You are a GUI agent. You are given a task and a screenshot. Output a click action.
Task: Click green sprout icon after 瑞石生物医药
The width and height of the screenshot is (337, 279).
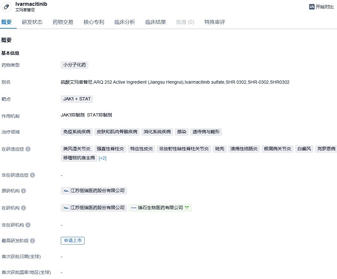point(187,208)
